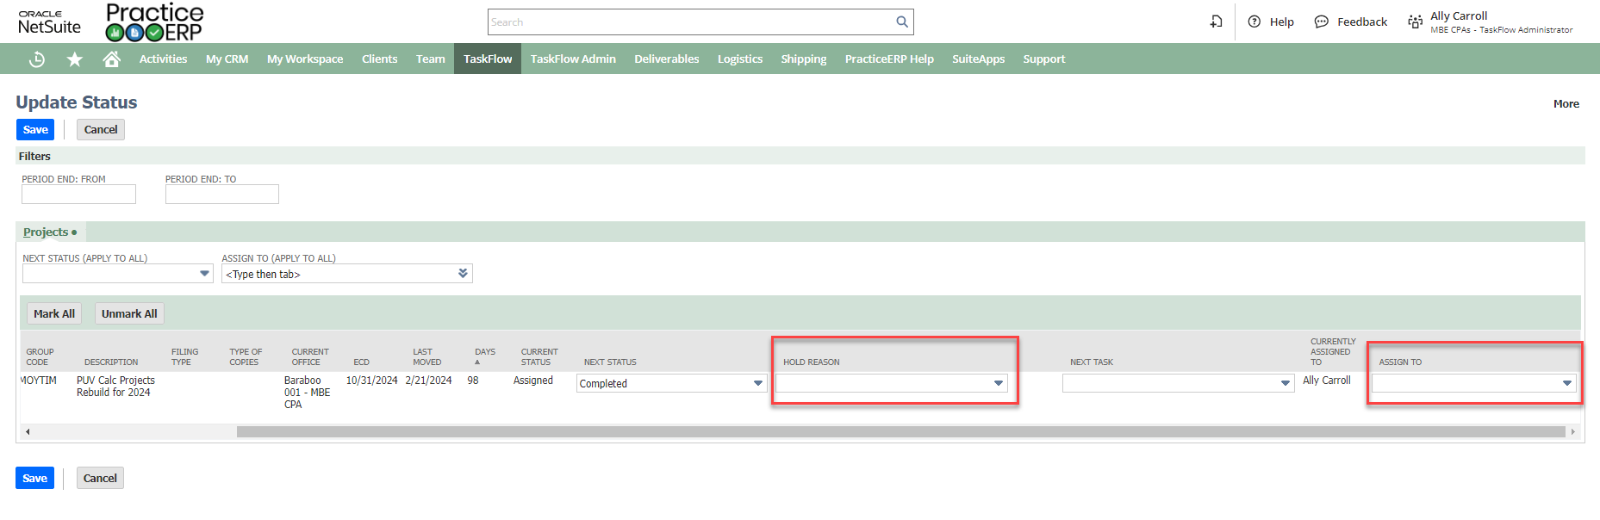Open the Deliverables menu
Screen dimensions: 1600x520
tap(666, 59)
